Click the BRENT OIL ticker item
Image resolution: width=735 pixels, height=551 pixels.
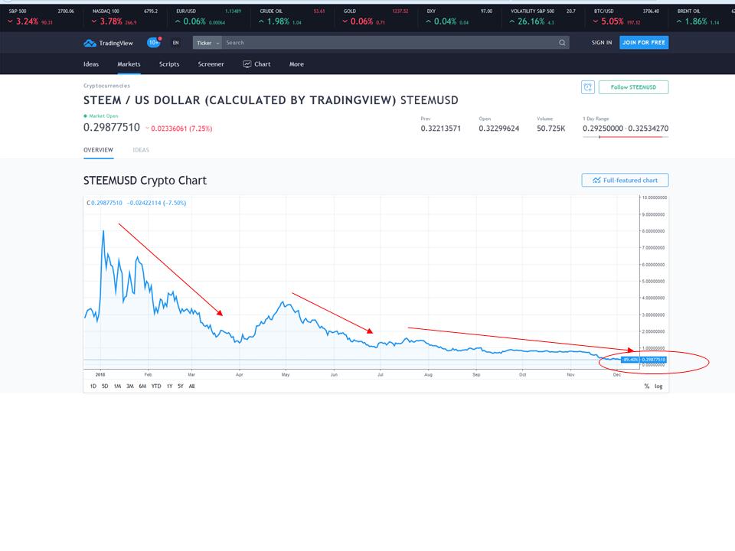tap(701, 16)
